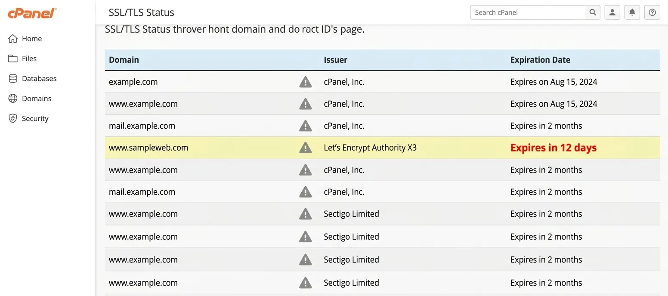The width and height of the screenshot is (668, 296).
Task: Click www.example.com domain in the Aug 15 row
Action: pyautogui.click(x=143, y=104)
